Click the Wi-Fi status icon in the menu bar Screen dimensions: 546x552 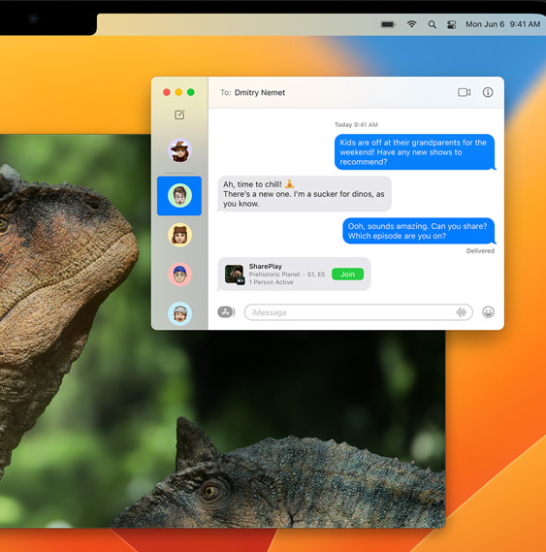(411, 24)
